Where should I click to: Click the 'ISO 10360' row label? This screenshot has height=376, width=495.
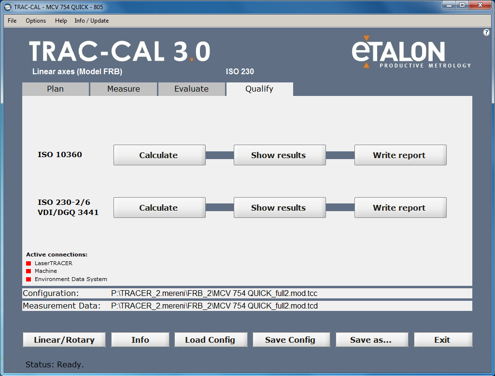click(60, 154)
